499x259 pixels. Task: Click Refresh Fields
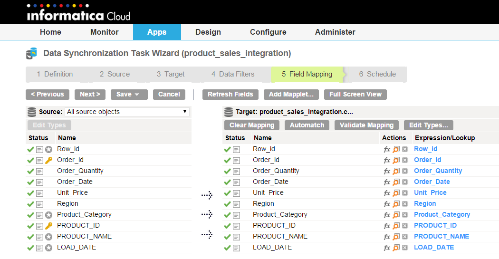click(x=230, y=95)
